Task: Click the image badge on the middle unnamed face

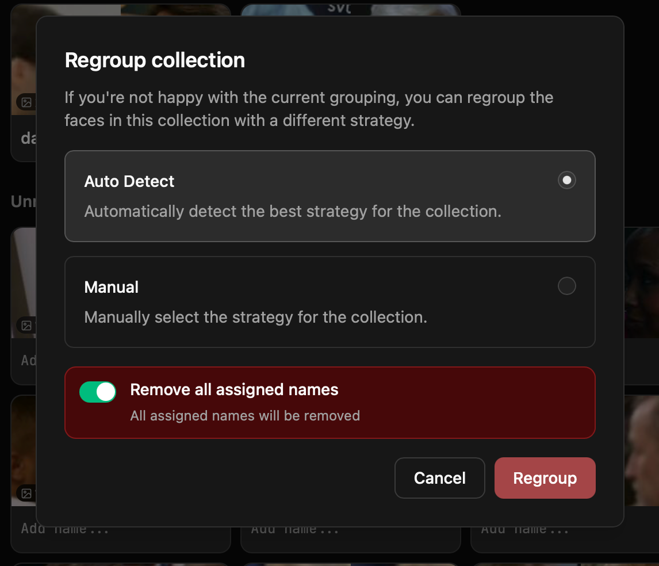Action: click(25, 325)
